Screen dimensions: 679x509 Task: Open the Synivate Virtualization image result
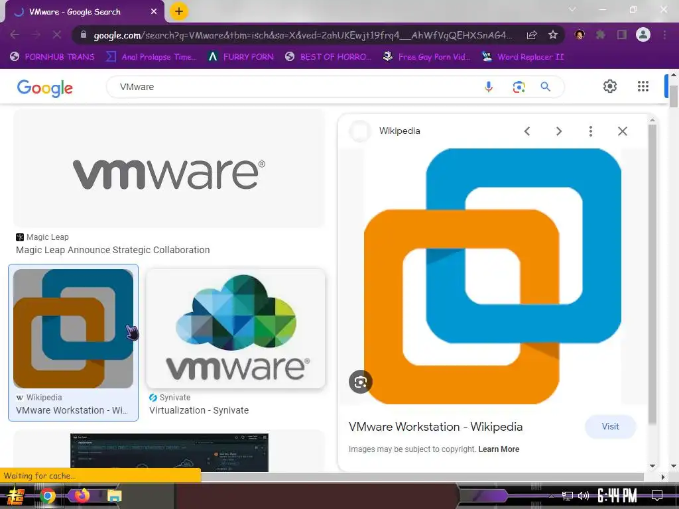pyautogui.click(x=235, y=329)
